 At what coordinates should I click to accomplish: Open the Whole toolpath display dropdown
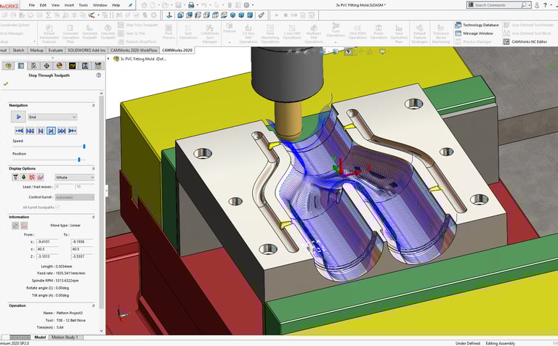coord(75,177)
